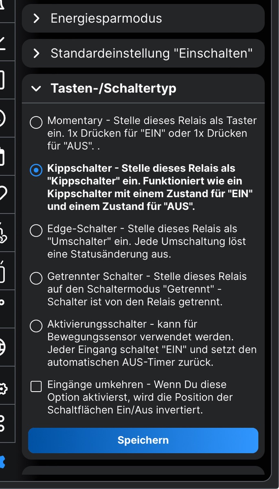Screen dimensions: 279x489
Task: Select the Momentary button type
Action: click(36, 122)
